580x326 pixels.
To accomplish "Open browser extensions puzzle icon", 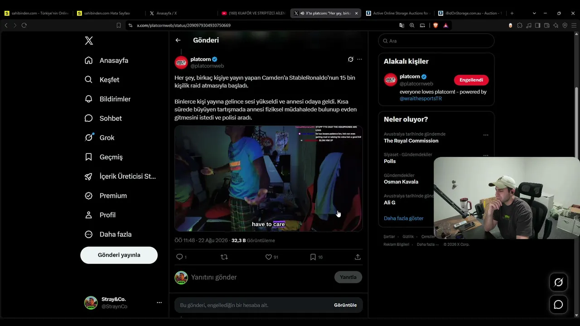I will pos(520,25).
